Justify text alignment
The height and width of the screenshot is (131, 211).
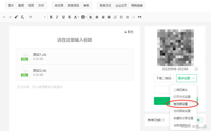(109, 17)
